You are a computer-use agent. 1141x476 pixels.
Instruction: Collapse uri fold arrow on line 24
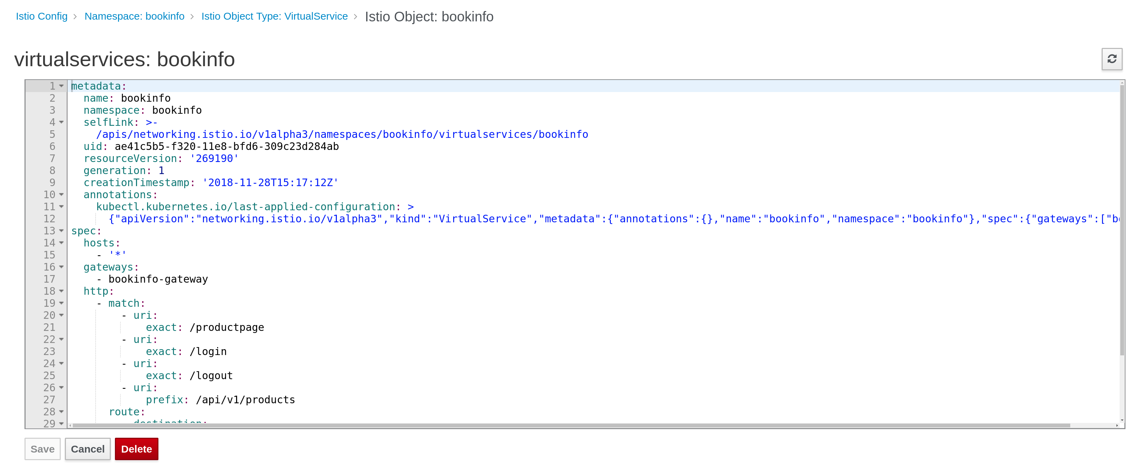tap(61, 363)
